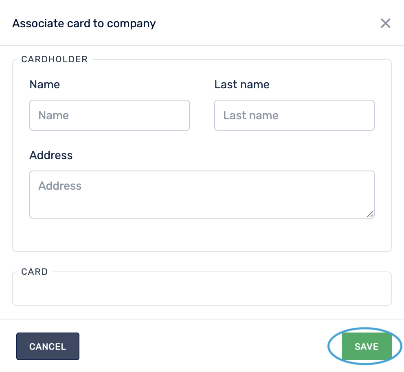The width and height of the screenshot is (404, 372).
Task: Click inside the Address text area
Action: 202,195
